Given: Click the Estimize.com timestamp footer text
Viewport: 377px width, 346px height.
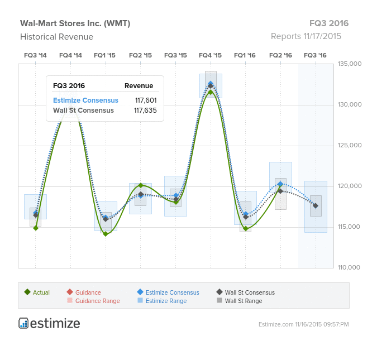Looking at the screenshot, I should [x=304, y=324].
